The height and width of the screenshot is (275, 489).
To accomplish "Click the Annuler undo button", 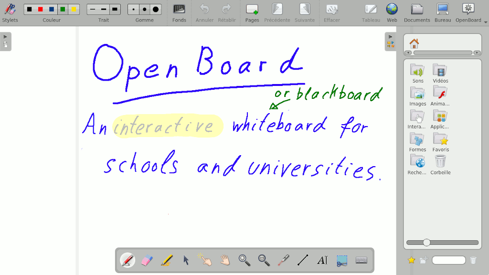I will coord(204,12).
